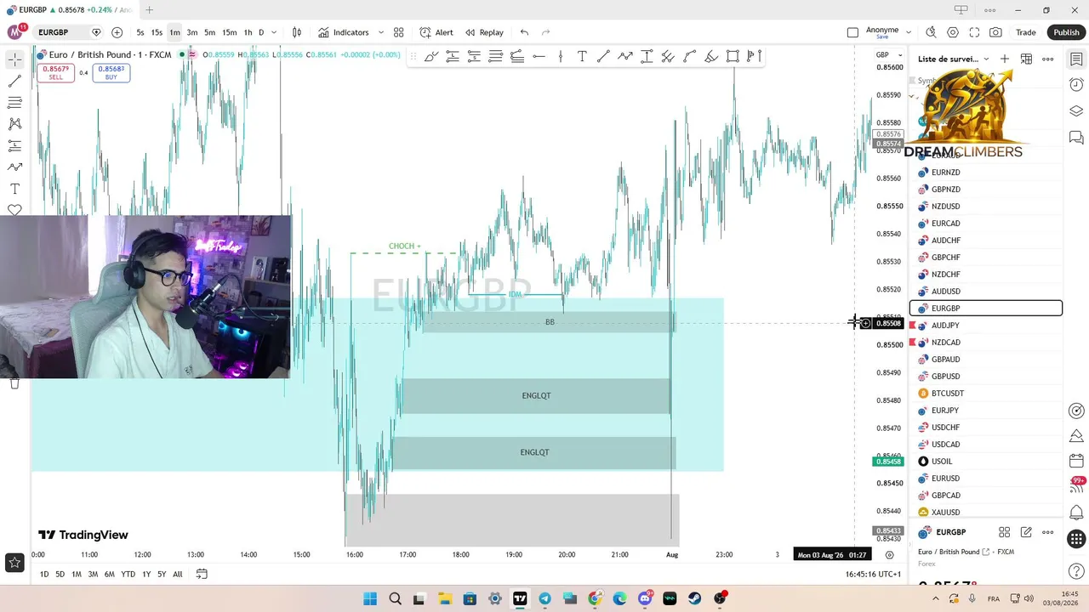
Task: Open the text annotation tool in left sidebar
Action: [x=14, y=189]
